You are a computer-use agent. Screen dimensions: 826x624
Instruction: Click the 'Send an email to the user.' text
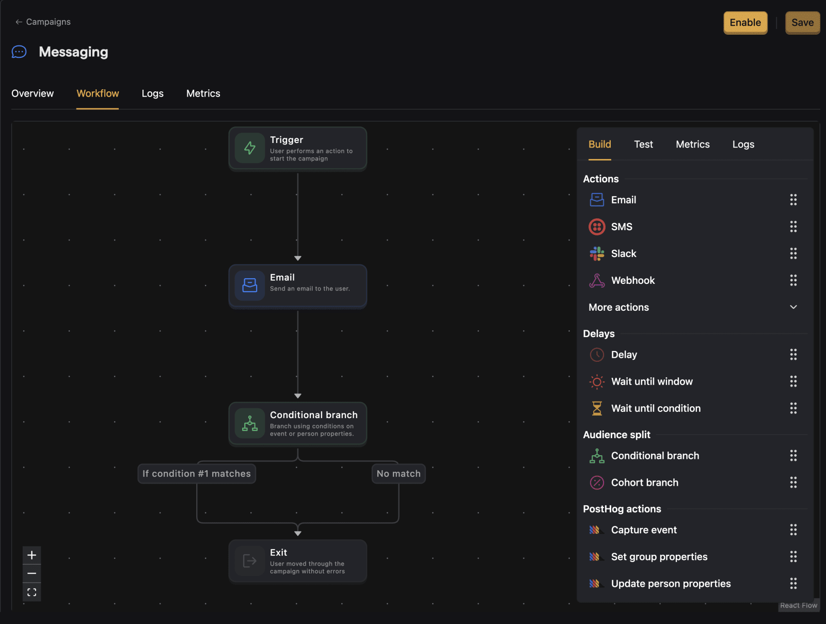pos(310,289)
